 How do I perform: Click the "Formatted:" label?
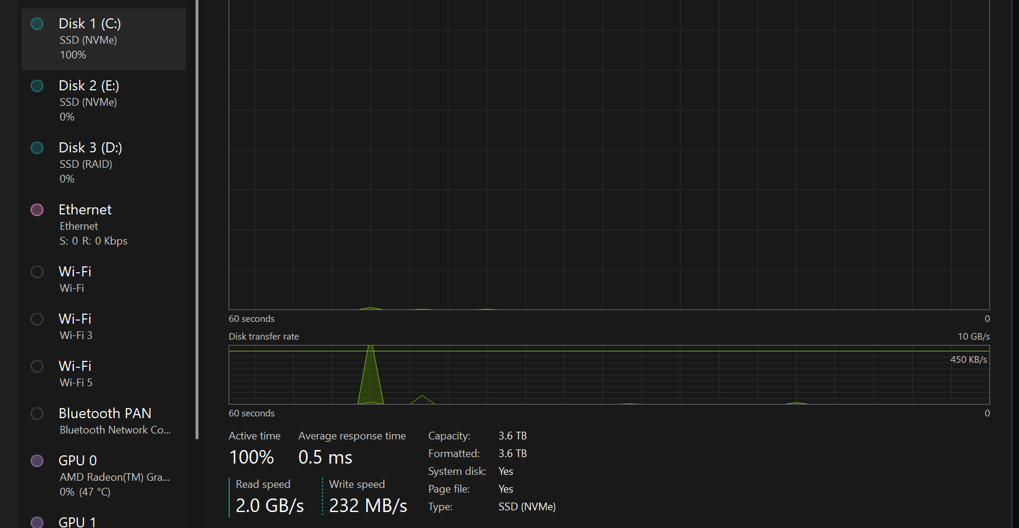click(454, 454)
